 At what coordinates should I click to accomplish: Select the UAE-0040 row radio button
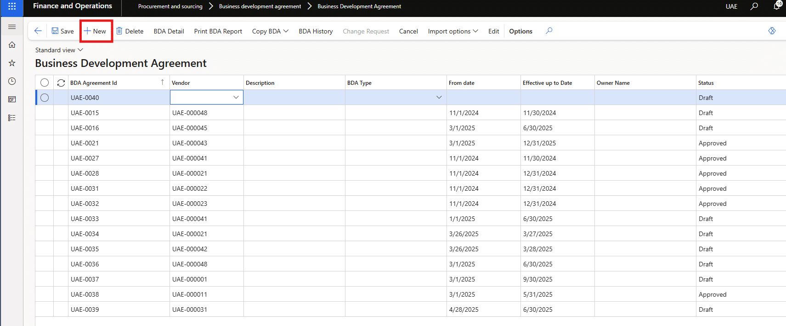pos(45,98)
